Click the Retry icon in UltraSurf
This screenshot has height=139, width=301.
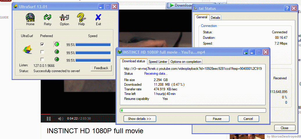(47, 17)
